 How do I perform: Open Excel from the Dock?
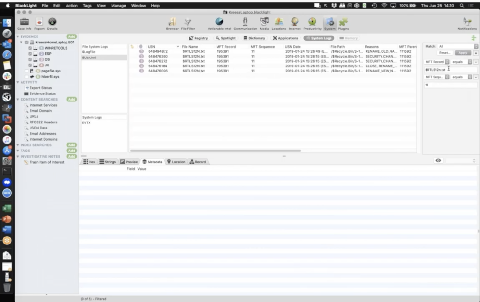coord(7,209)
